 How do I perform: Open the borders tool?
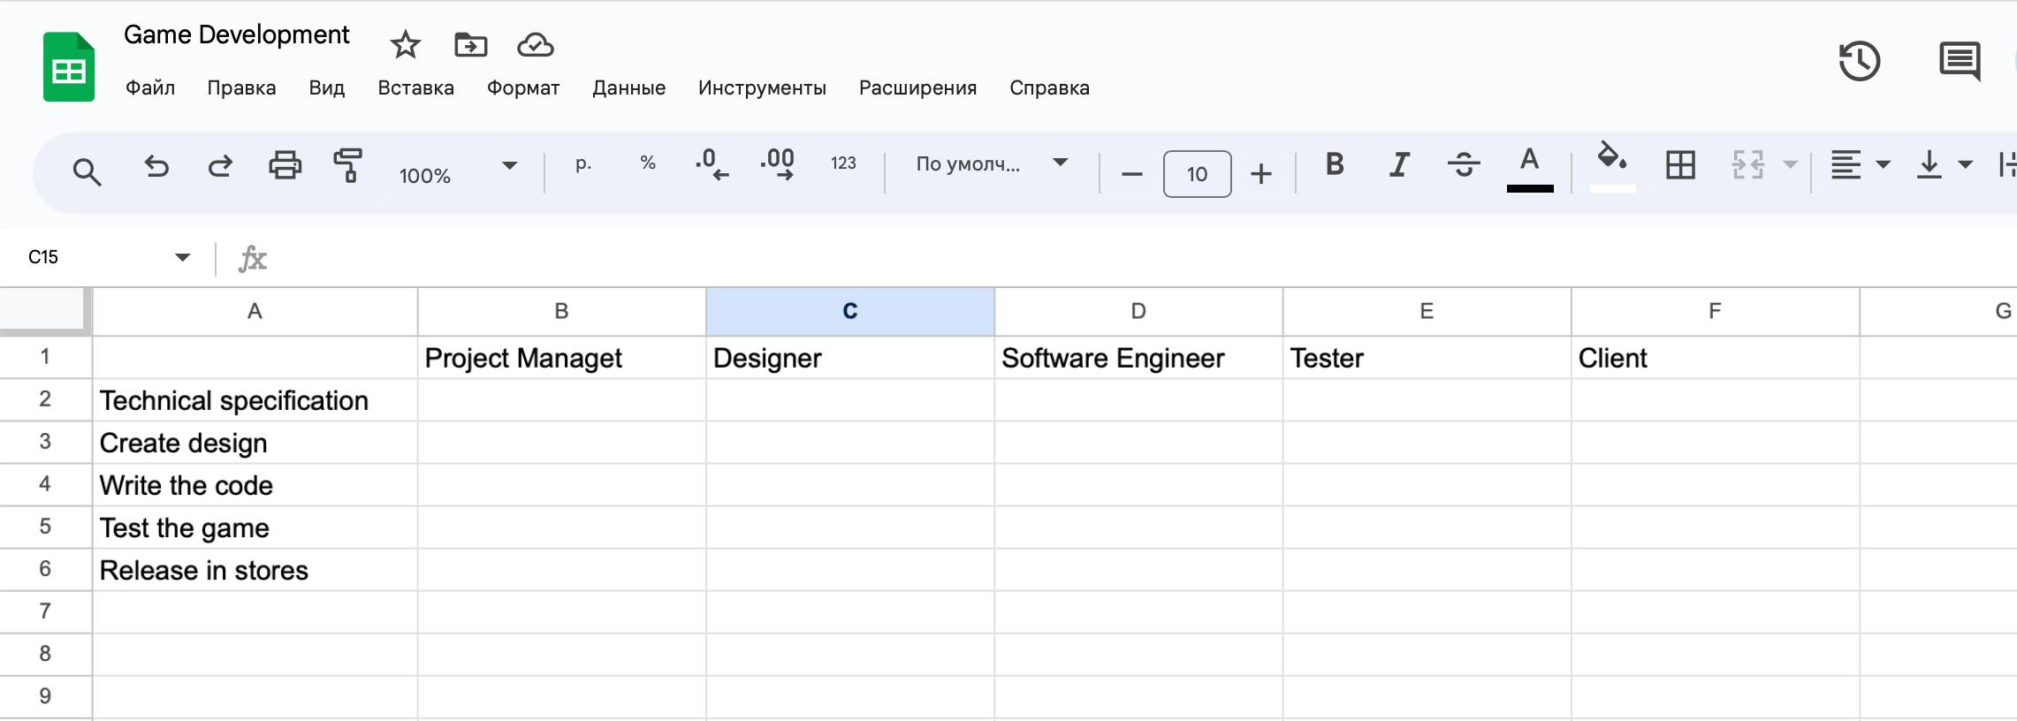pos(1680,165)
